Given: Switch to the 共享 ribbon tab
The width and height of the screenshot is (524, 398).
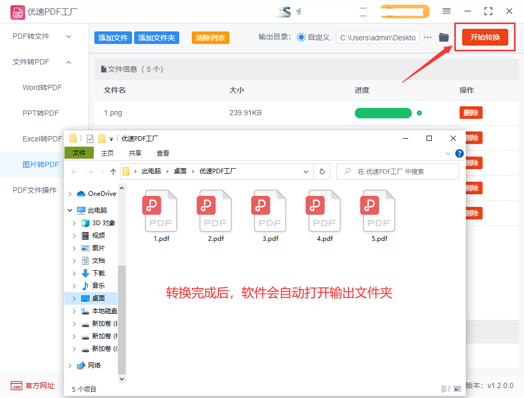Looking at the screenshot, I should point(135,153).
